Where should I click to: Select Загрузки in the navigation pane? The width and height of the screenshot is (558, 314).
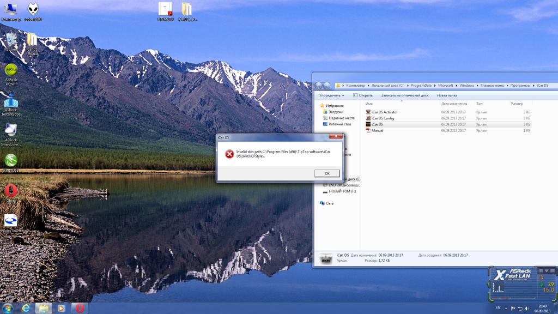pyautogui.click(x=336, y=112)
